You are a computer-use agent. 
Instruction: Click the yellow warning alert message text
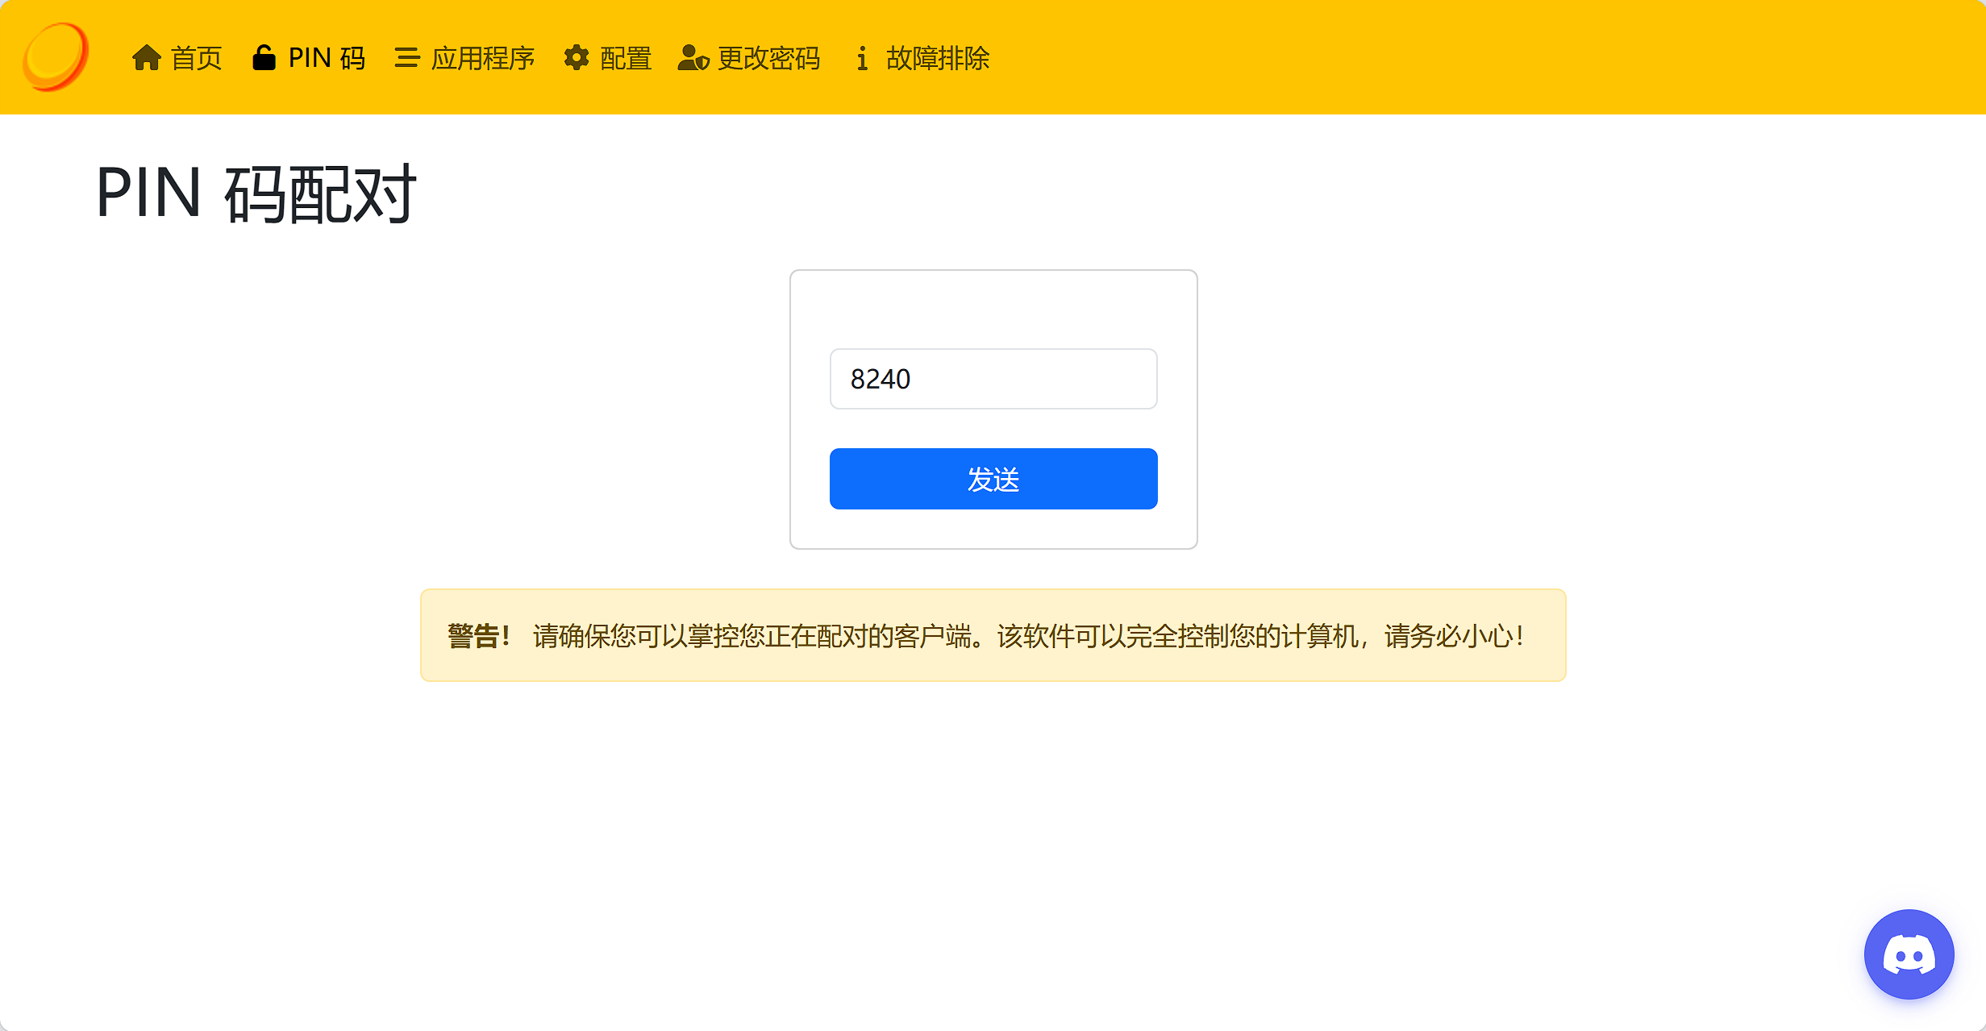pyautogui.click(x=1028, y=636)
